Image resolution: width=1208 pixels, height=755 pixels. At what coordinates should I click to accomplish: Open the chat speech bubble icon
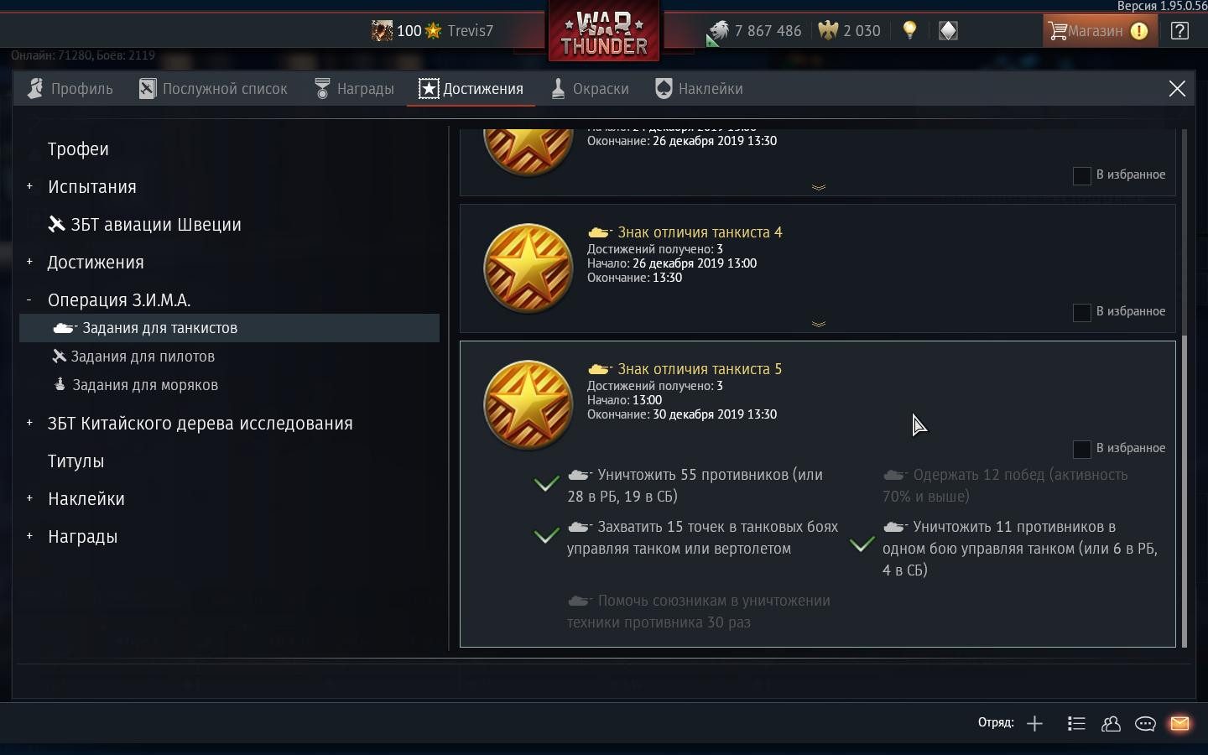[x=1145, y=723]
